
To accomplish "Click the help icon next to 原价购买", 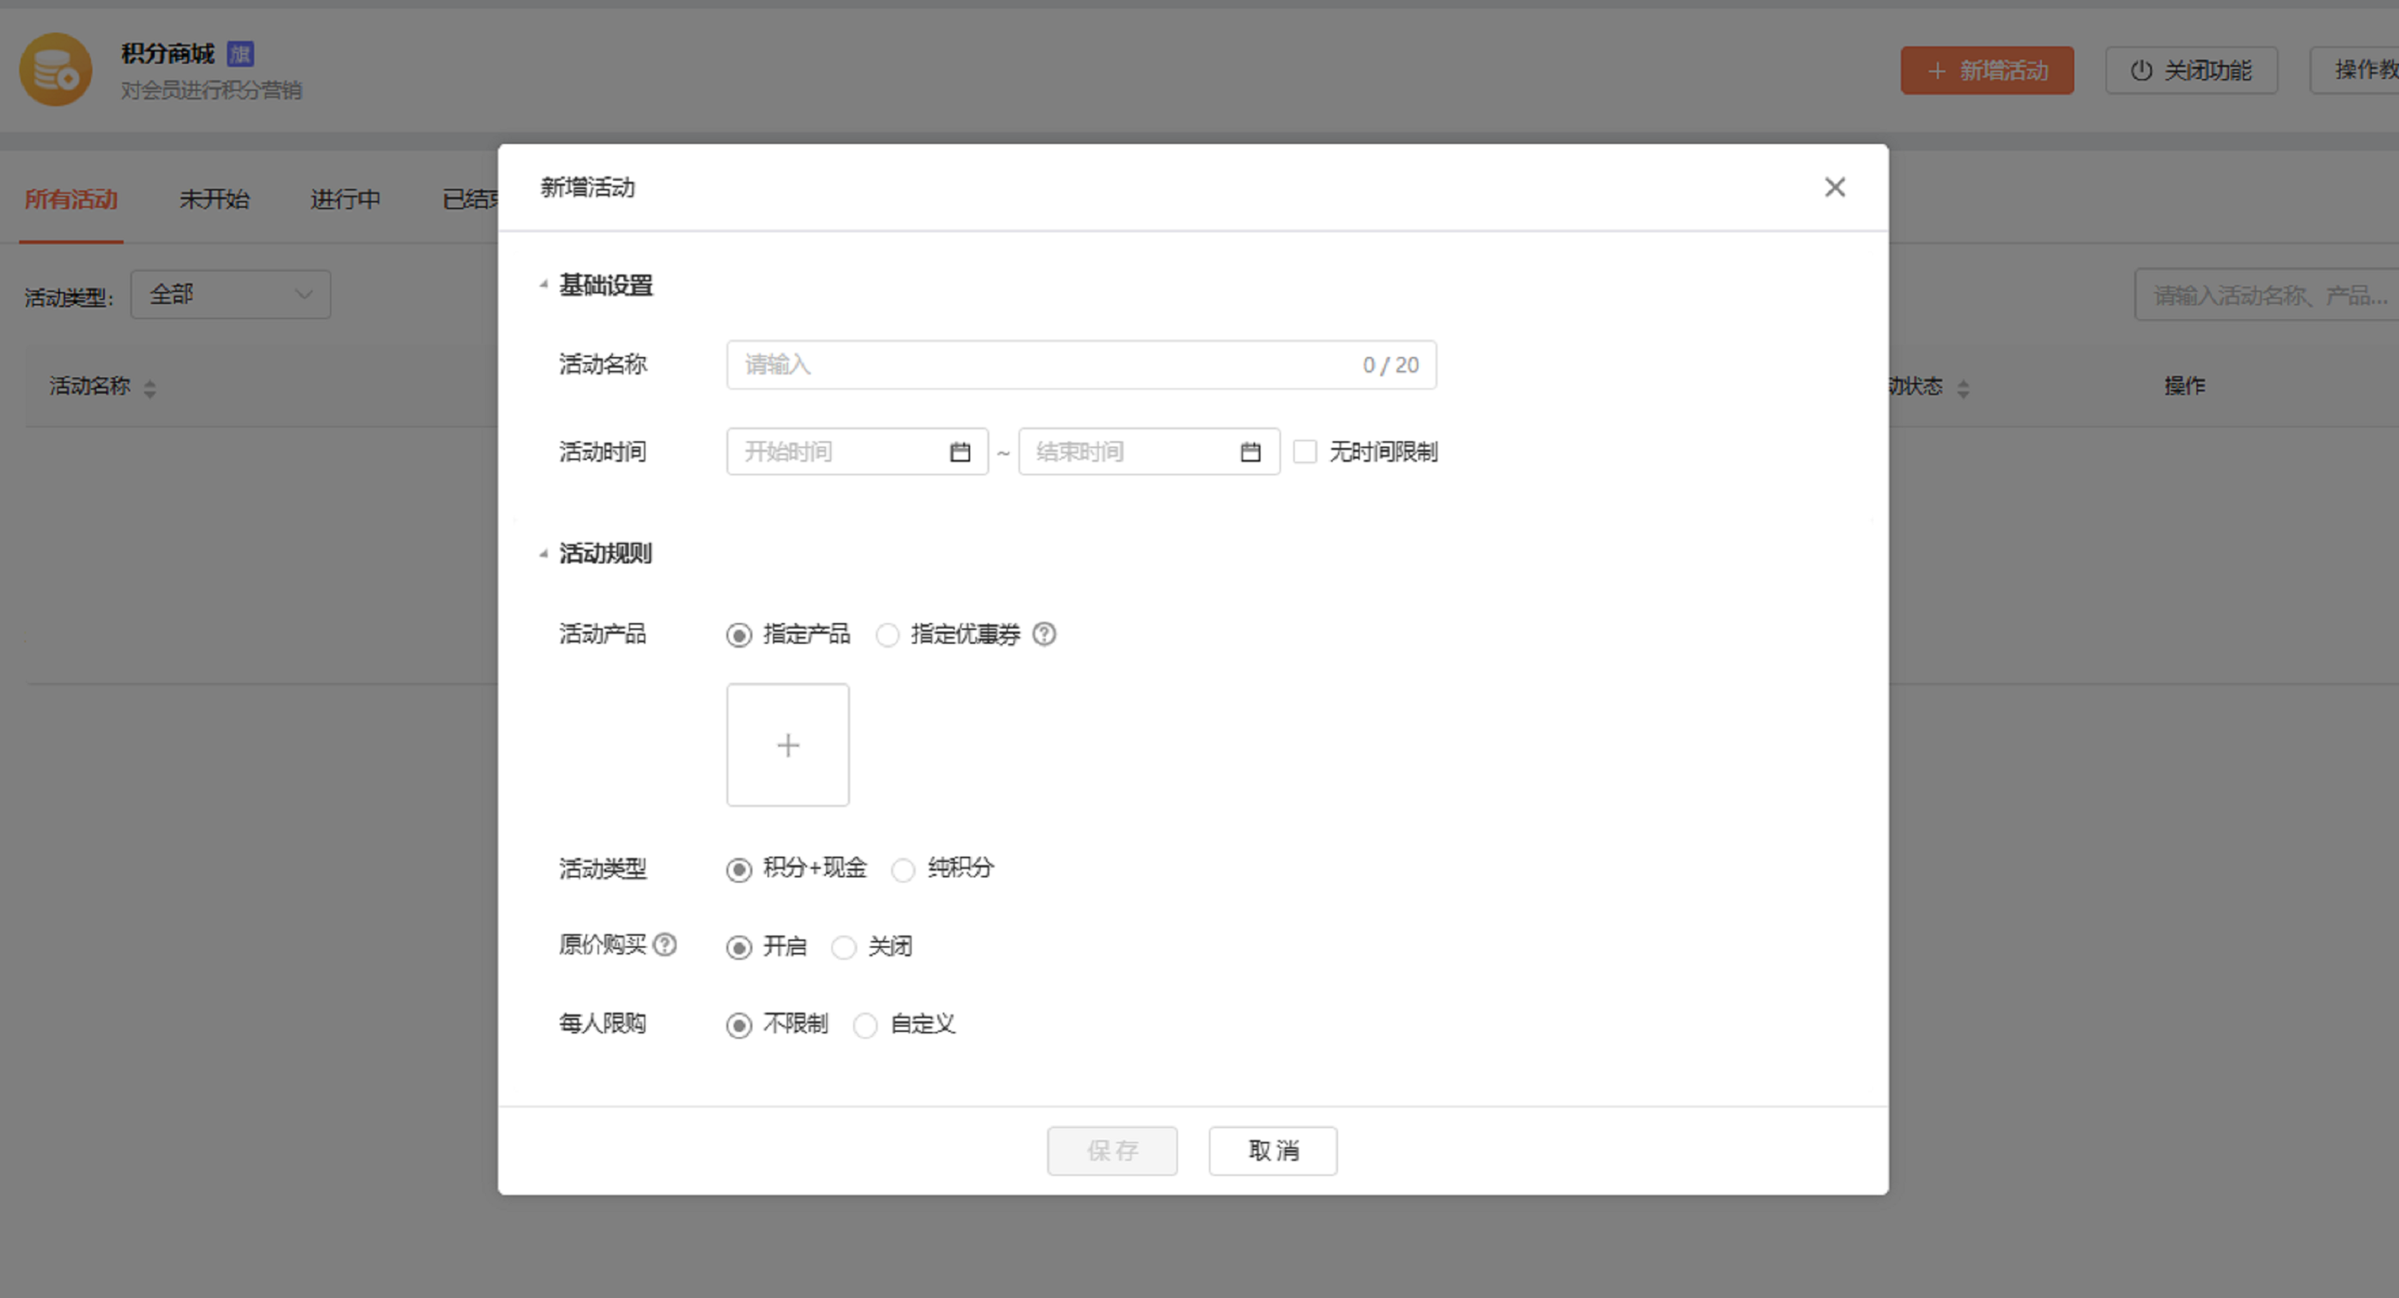I will click(x=665, y=944).
